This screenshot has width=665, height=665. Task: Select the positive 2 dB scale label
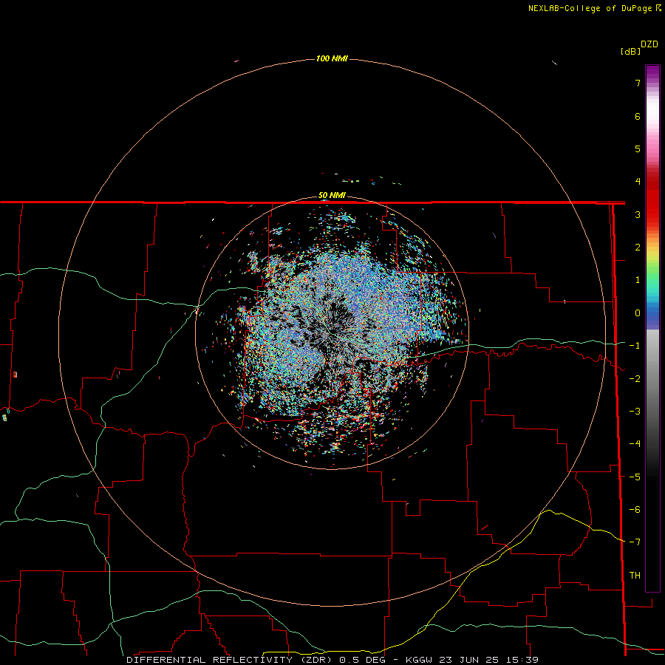pyautogui.click(x=638, y=248)
